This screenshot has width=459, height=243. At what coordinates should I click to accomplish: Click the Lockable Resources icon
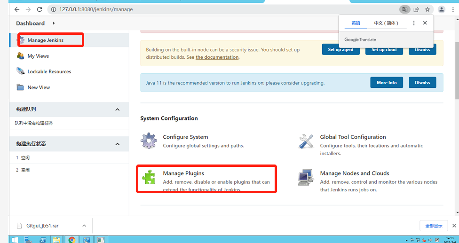click(21, 71)
